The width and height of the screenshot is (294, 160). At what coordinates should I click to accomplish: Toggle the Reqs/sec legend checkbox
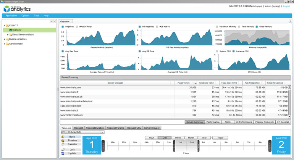coord(63,27)
